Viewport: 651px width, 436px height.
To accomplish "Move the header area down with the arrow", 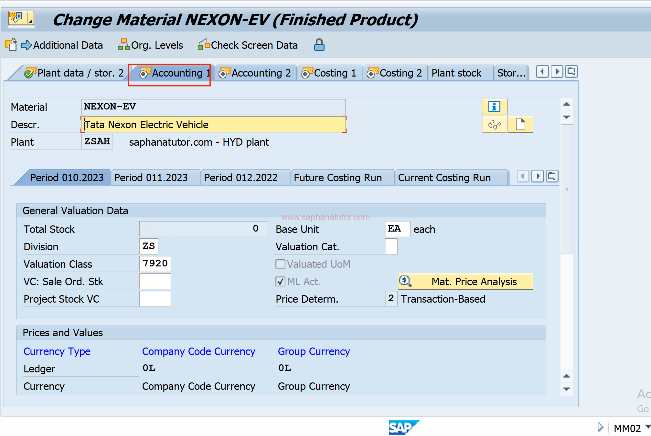I will 566,117.
